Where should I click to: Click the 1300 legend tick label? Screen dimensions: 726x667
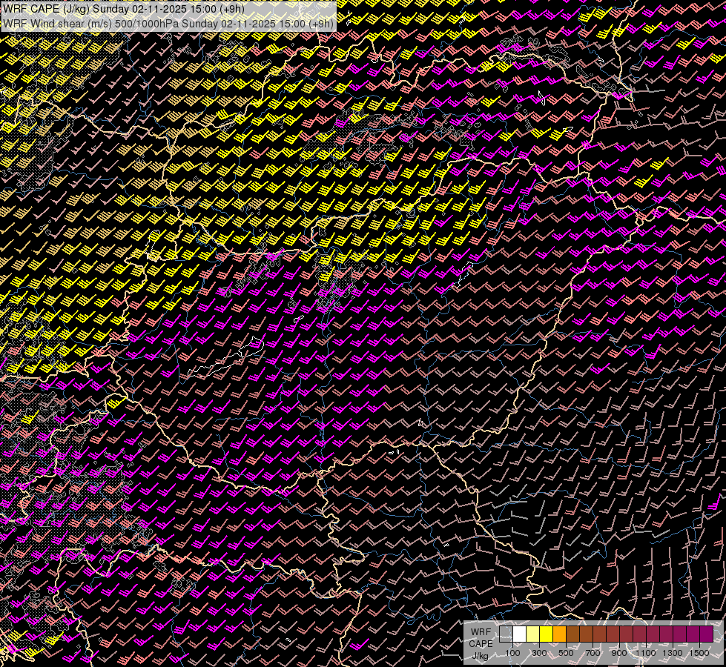[x=673, y=653]
